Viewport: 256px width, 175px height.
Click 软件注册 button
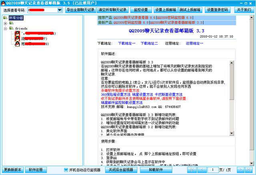click(x=36, y=170)
